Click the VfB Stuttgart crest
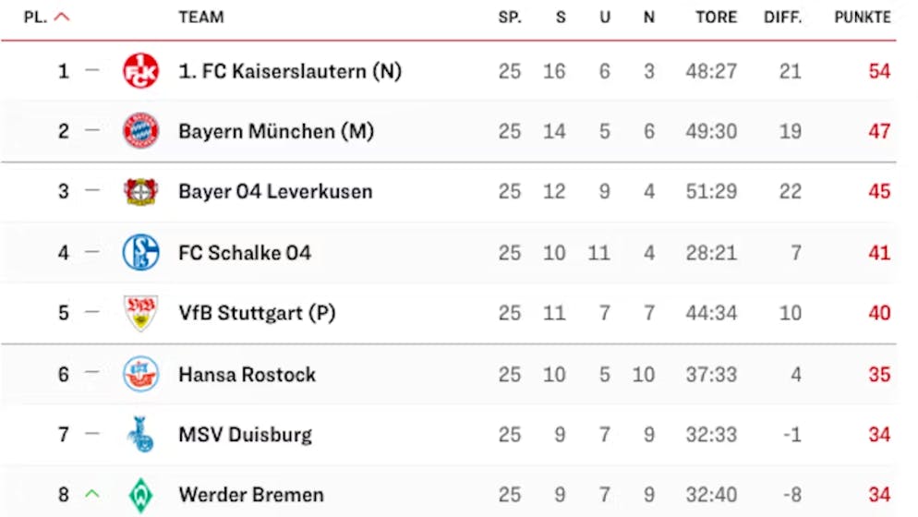918x517 pixels. [141, 313]
